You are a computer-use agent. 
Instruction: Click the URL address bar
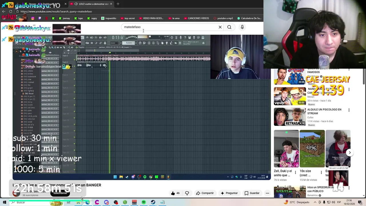click(137, 11)
